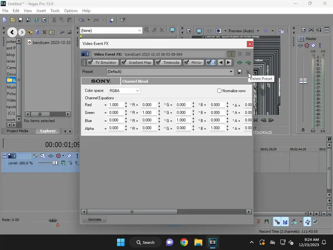
Task: Toggle the Mirror effect checkbox
Action: (x=186, y=62)
